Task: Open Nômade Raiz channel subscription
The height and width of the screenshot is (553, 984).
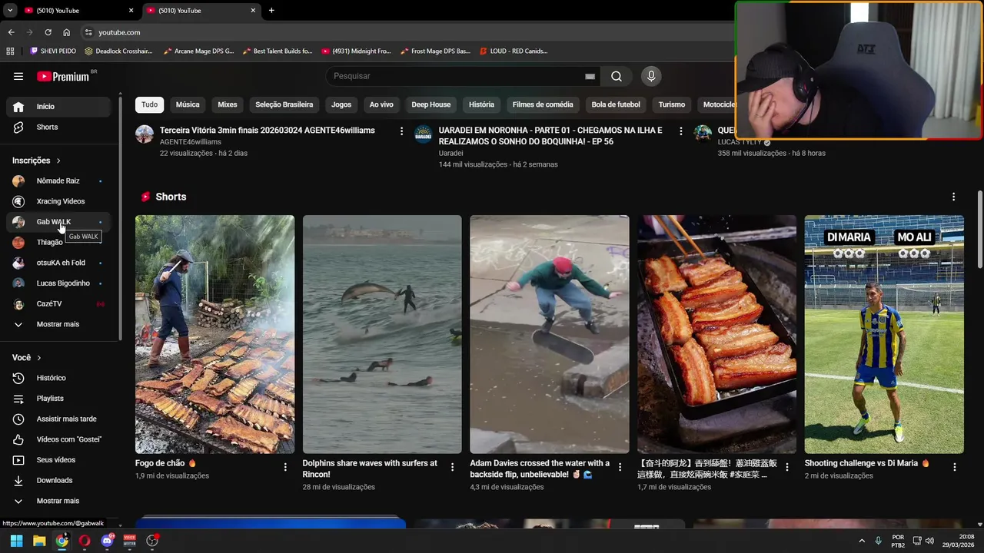Action: click(x=58, y=180)
